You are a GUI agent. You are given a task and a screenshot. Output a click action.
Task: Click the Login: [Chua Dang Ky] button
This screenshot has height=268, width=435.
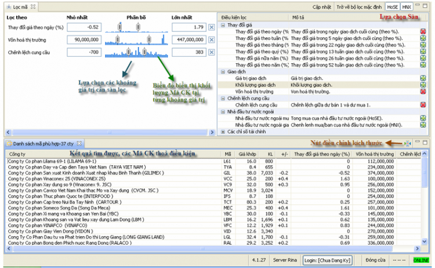(x=327, y=260)
